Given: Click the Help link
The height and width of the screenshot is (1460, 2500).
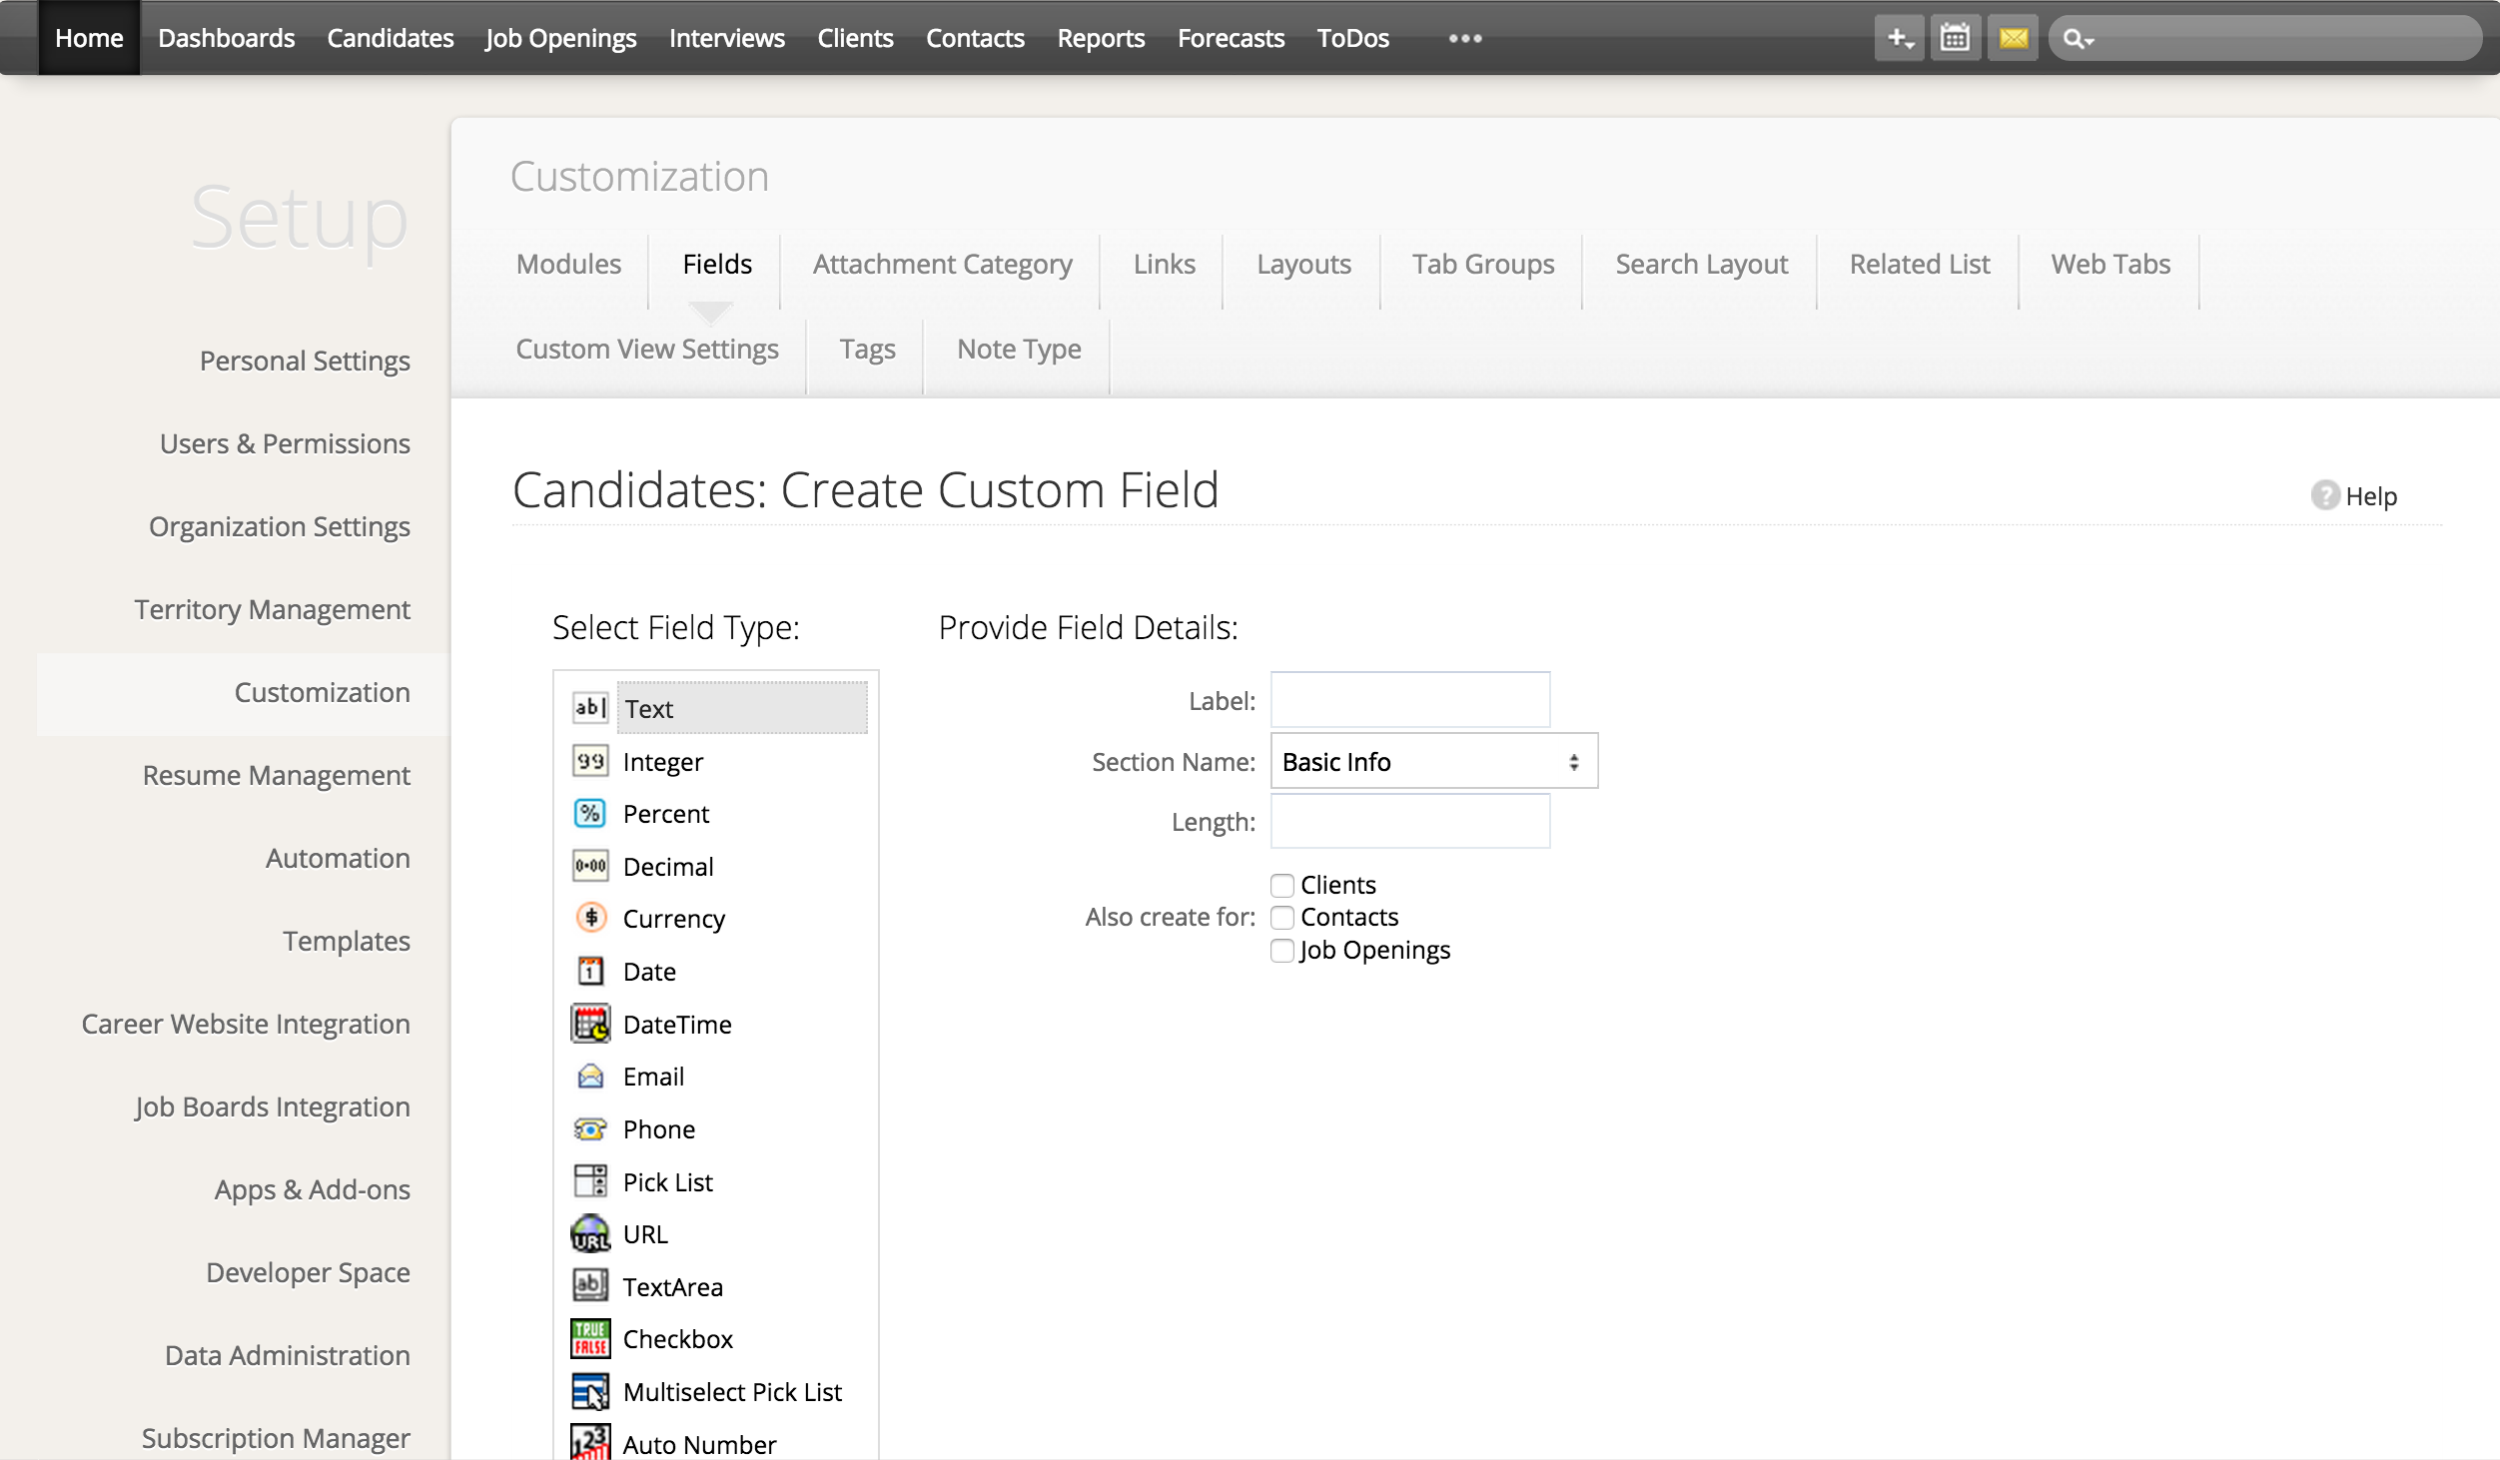Looking at the screenshot, I should coord(2372,495).
